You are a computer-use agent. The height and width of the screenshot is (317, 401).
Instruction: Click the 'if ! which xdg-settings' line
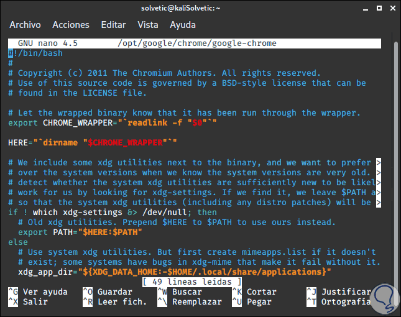tap(113, 213)
